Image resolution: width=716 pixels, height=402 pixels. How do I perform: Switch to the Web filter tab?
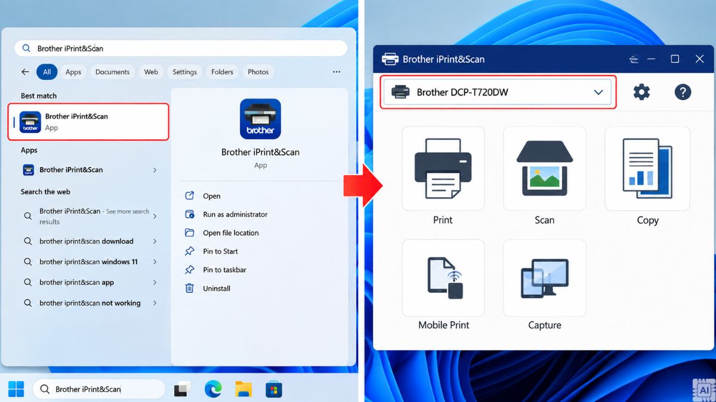point(151,72)
